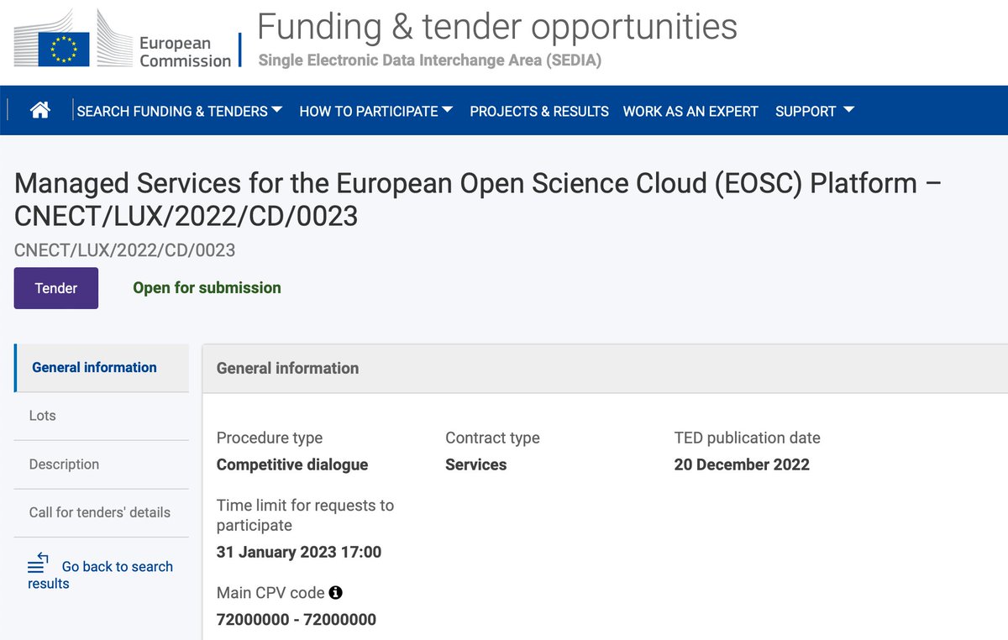Click the home icon in navigation bar
The width and height of the screenshot is (1008, 640).
coord(39,110)
